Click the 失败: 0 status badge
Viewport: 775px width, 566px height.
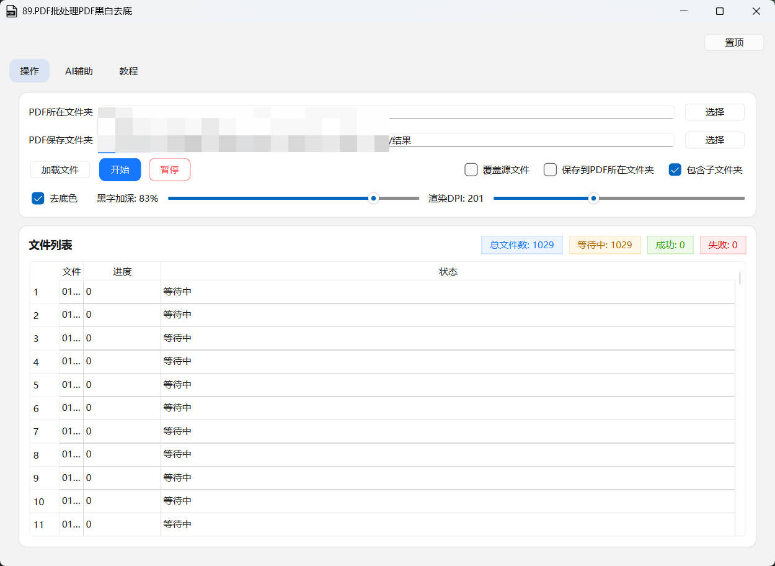click(x=723, y=245)
